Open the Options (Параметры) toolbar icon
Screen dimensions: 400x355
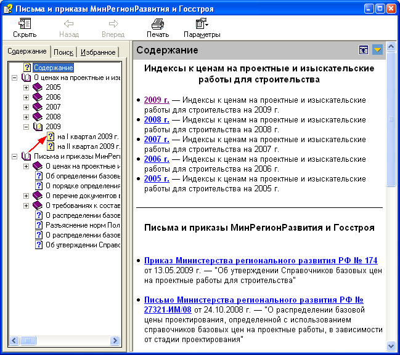pyautogui.click(x=202, y=25)
